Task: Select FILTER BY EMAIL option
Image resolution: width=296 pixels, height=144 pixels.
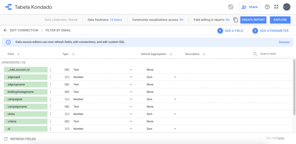Action: coord(58,30)
